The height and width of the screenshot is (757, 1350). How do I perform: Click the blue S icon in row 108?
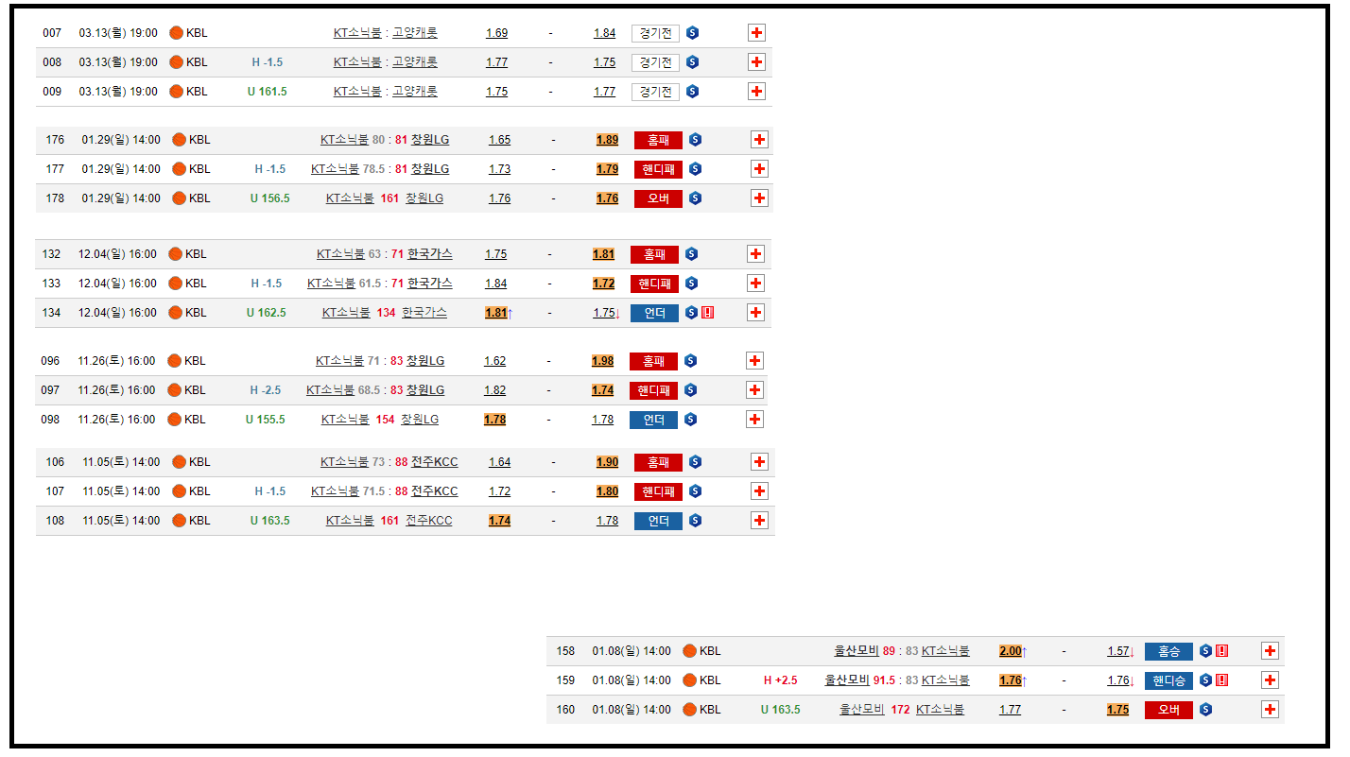click(x=695, y=521)
